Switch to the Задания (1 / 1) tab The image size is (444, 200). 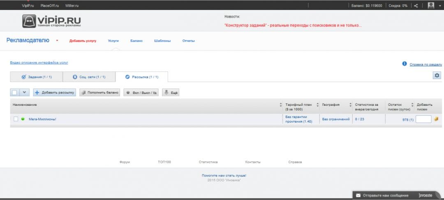pos(36,77)
